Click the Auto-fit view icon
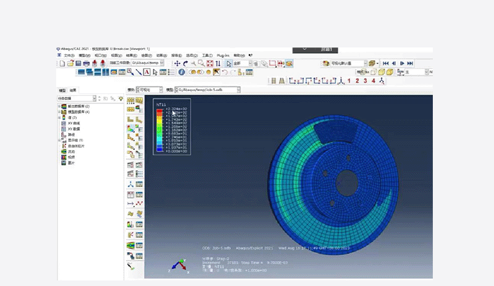494x286 pixels. click(x=209, y=63)
